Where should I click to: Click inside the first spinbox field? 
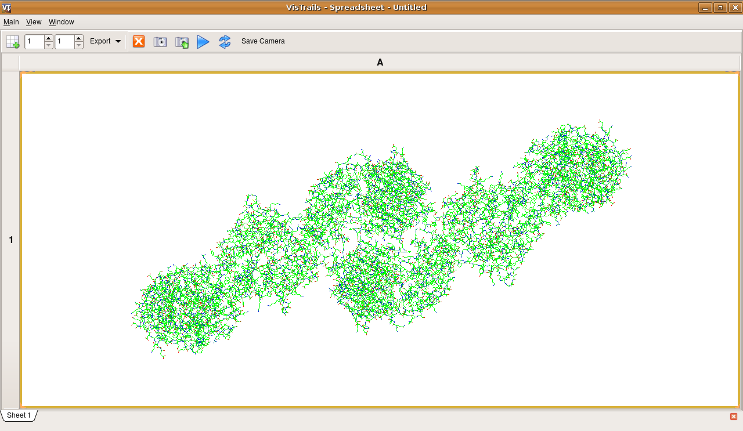(x=34, y=42)
